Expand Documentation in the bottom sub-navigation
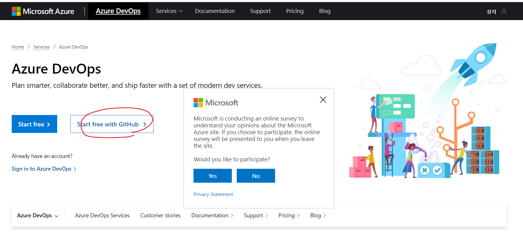The width and height of the screenshot is (523, 238). [x=212, y=215]
